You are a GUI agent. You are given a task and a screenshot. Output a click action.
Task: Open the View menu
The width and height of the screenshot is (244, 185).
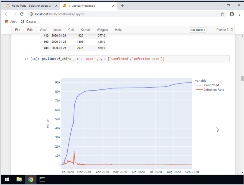(43, 30)
